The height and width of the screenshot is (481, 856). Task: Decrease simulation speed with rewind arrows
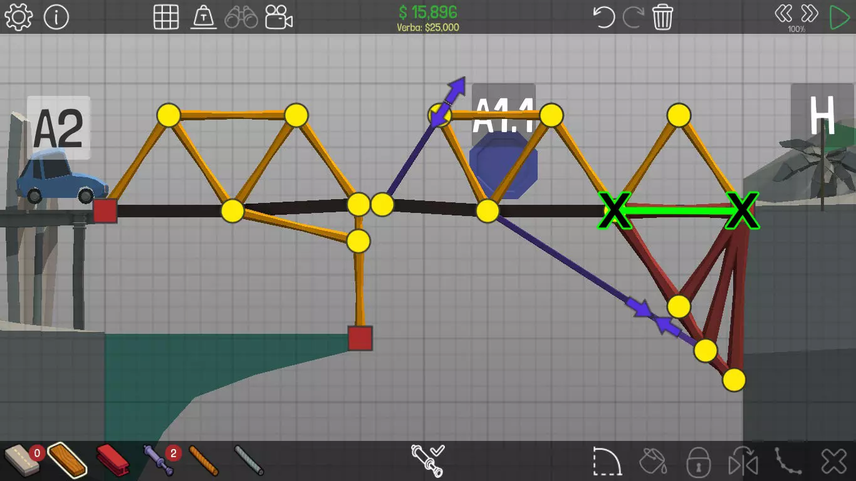(783, 13)
